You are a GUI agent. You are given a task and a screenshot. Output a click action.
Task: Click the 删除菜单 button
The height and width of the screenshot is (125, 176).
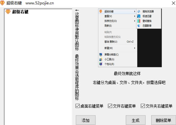coord(164,120)
